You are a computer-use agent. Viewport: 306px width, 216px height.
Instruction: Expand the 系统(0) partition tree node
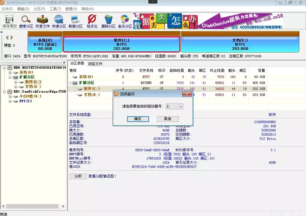tap(10, 73)
